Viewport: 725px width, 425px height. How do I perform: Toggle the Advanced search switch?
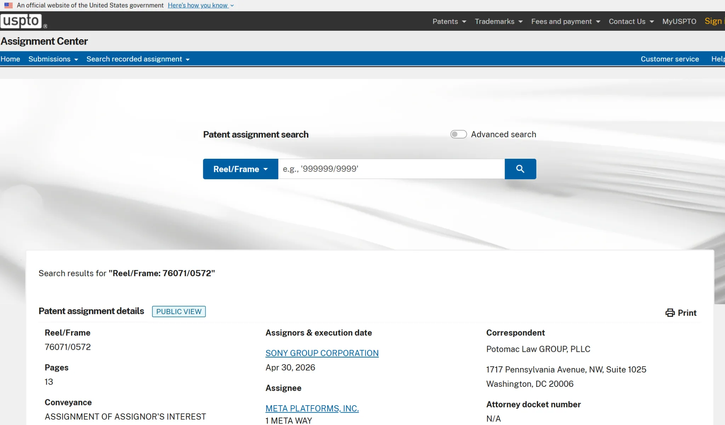458,134
